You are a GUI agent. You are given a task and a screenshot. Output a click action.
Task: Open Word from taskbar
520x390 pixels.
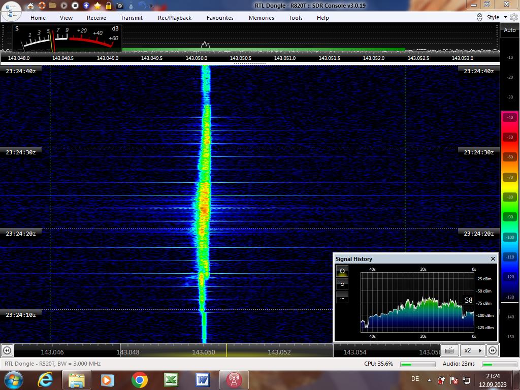[x=203, y=380]
